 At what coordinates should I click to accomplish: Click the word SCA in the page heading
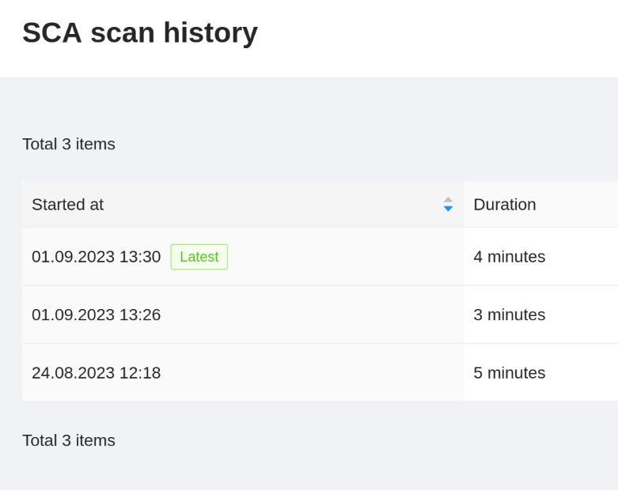point(51,32)
